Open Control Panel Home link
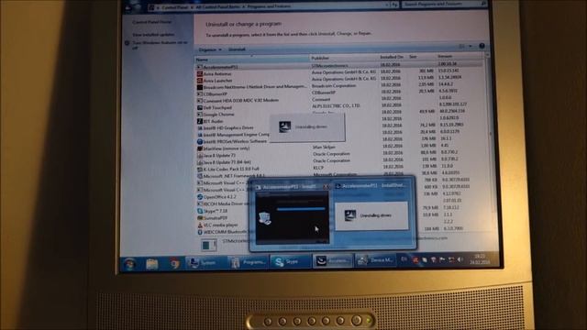Image resolution: width=587 pixels, height=330 pixels. (x=152, y=22)
